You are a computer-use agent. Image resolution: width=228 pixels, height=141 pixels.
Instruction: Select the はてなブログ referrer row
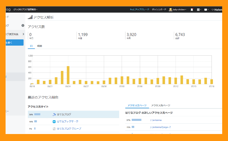[73, 114]
